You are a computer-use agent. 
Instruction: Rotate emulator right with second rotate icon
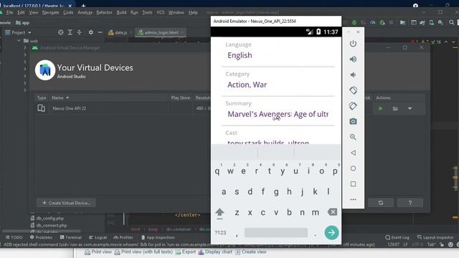click(353, 106)
